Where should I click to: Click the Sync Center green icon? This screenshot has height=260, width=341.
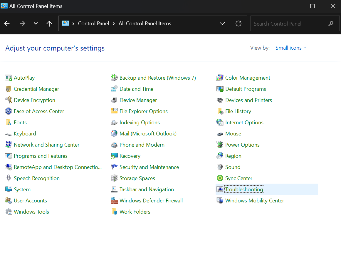[220, 178]
